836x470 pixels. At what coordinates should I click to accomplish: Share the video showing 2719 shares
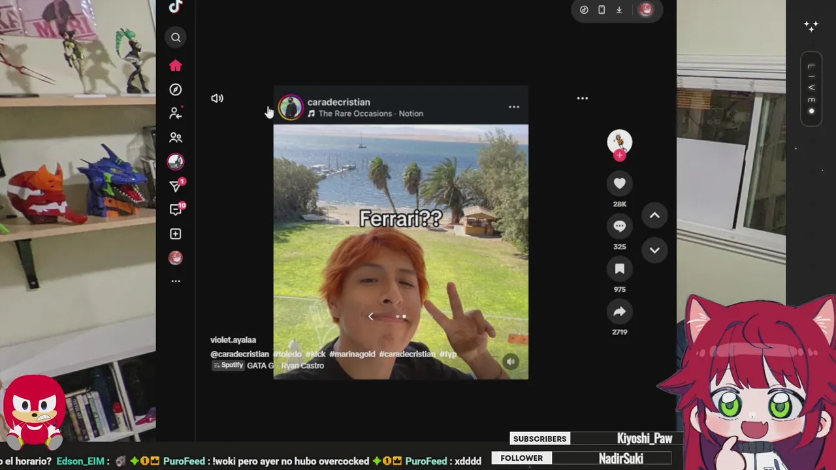[619, 312]
